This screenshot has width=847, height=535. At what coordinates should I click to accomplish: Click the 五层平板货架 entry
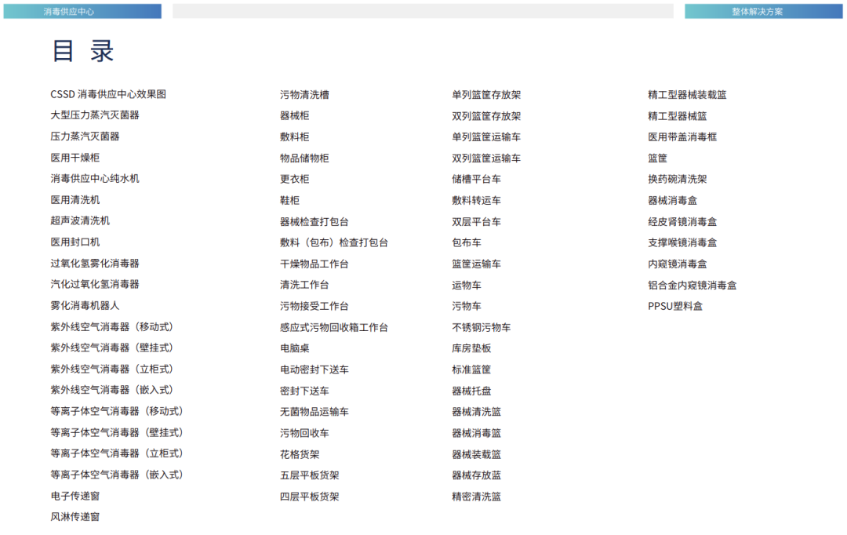(307, 475)
